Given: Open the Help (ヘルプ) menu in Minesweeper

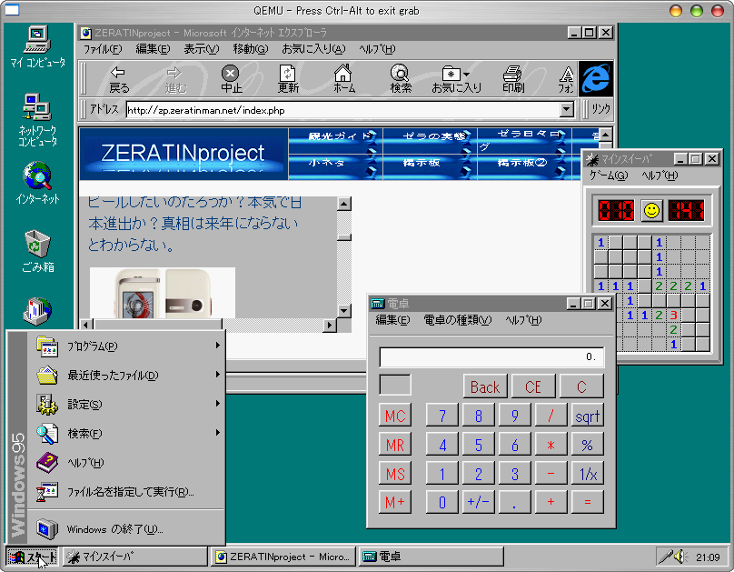Looking at the screenshot, I should pyautogui.click(x=660, y=176).
